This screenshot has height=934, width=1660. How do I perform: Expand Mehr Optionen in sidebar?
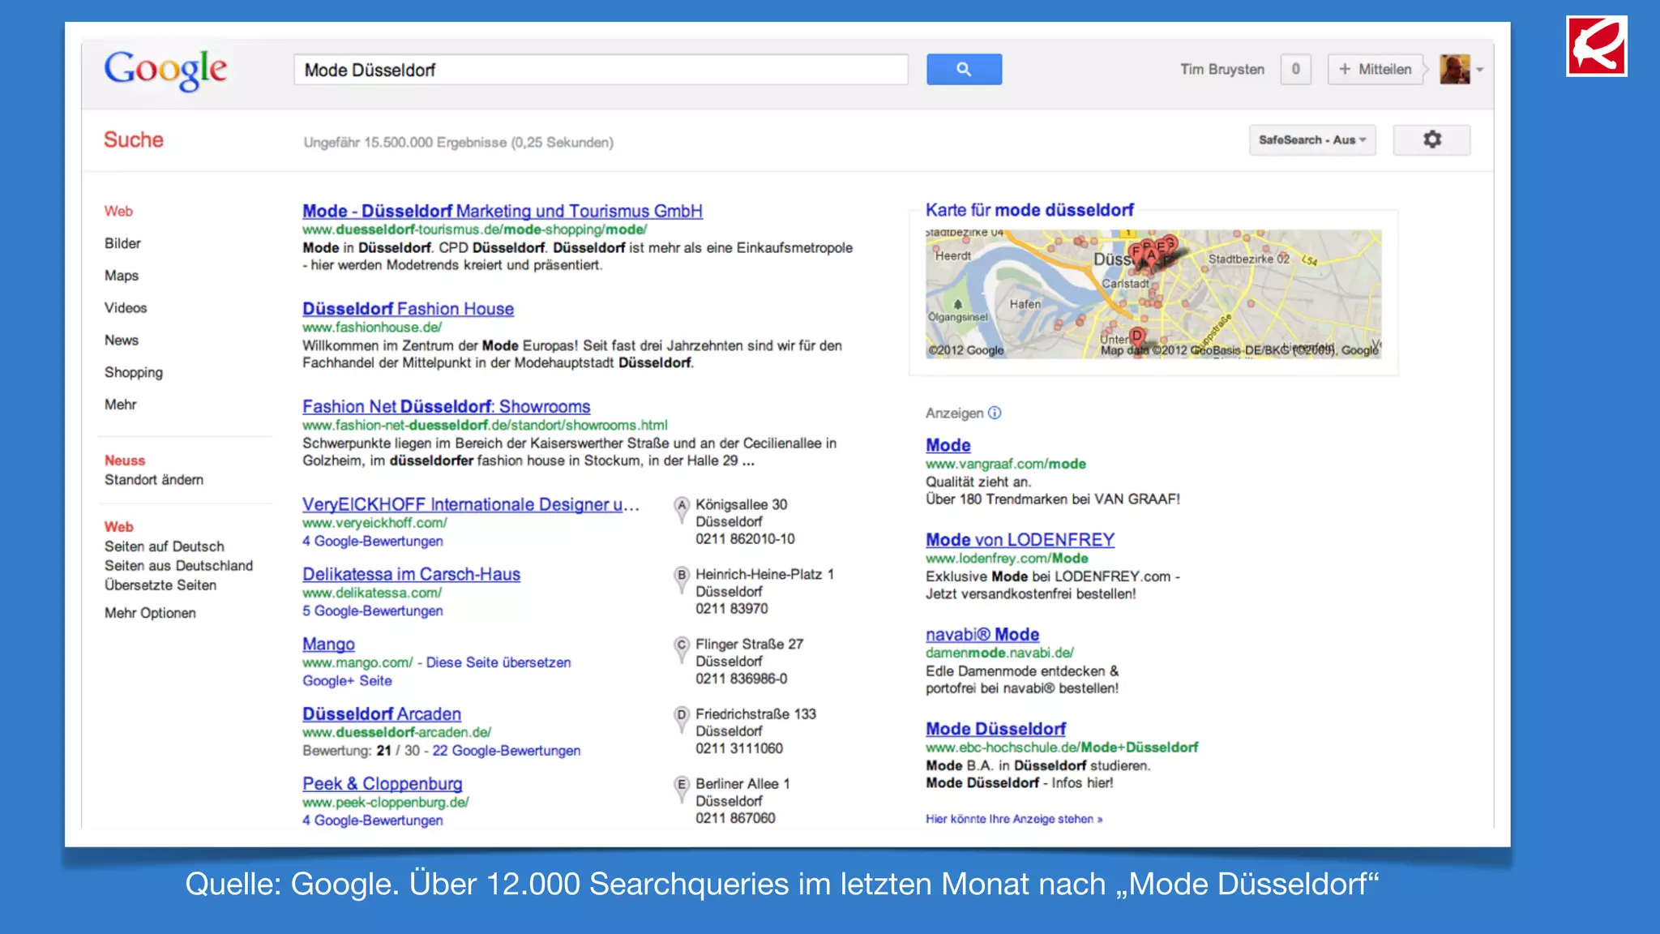(x=150, y=613)
